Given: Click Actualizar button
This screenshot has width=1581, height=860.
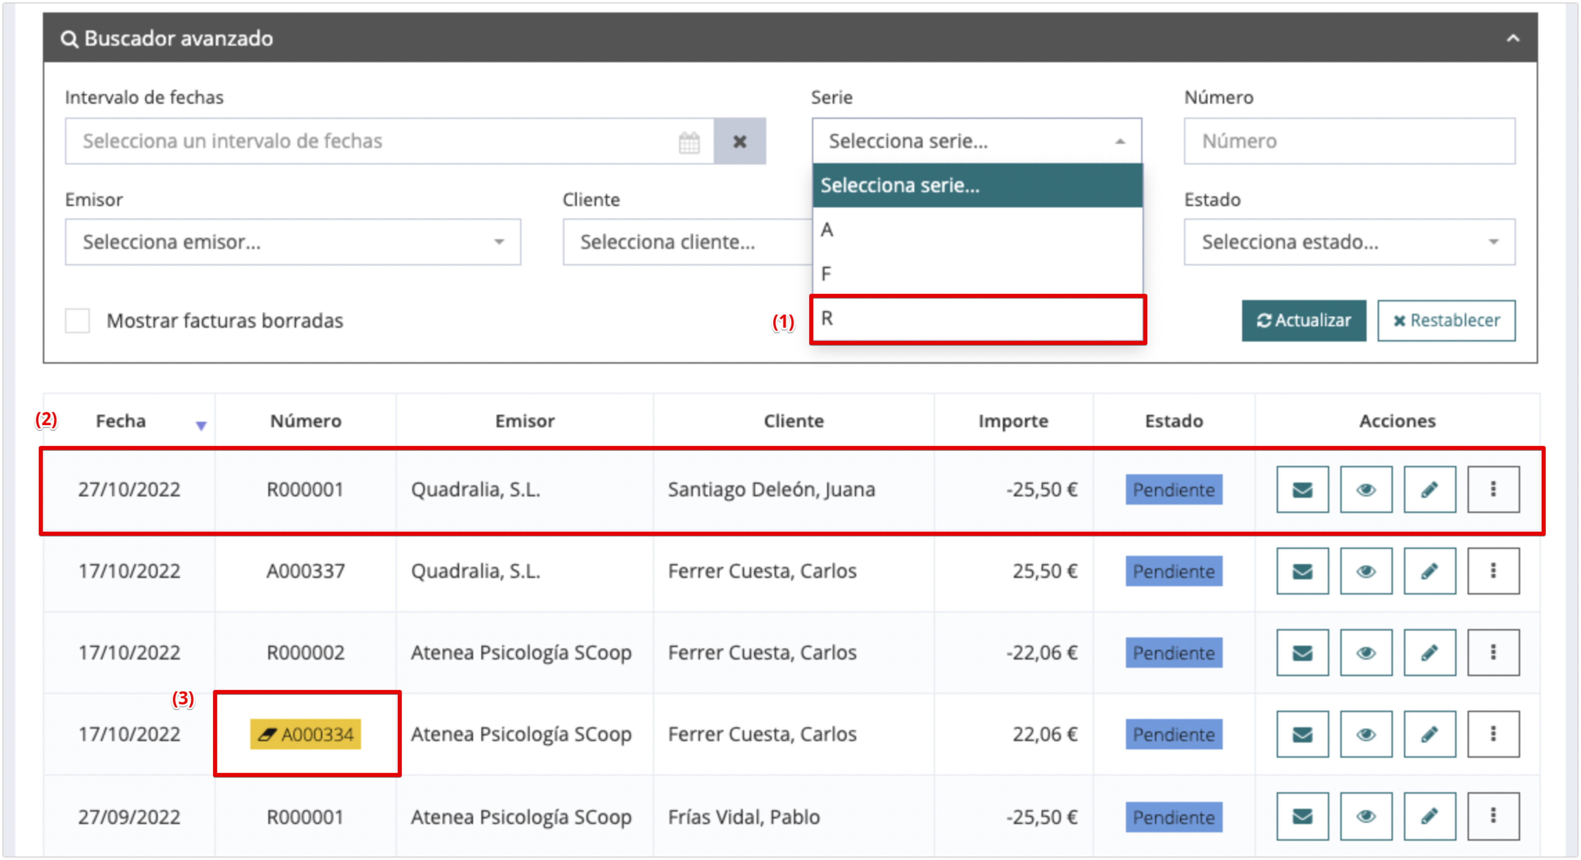Looking at the screenshot, I should [1304, 321].
